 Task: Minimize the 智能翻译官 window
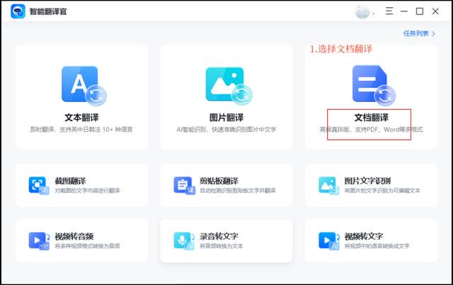[404, 11]
